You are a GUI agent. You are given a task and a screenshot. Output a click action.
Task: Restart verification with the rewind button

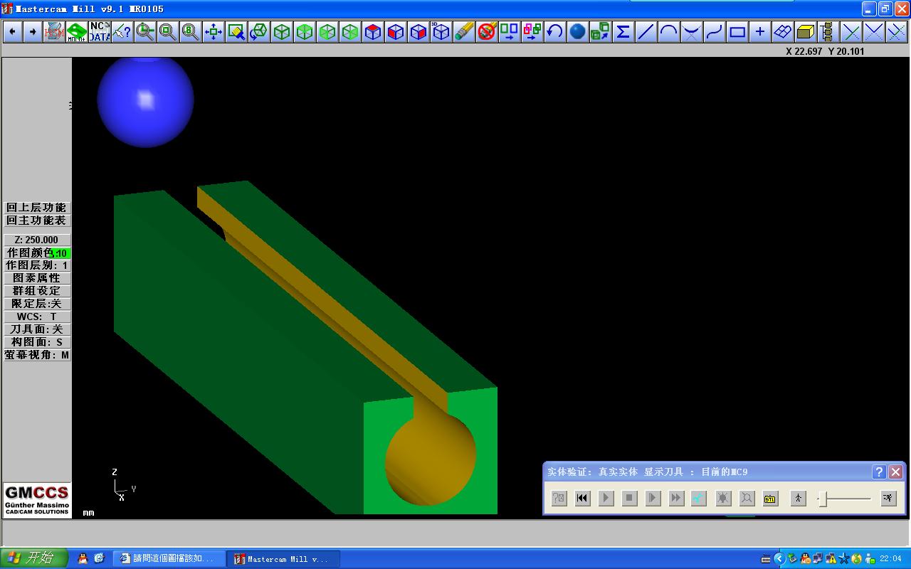coord(582,499)
